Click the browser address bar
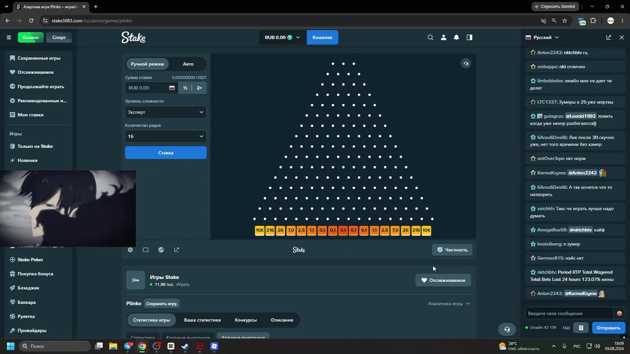This screenshot has height=354, width=630. [290, 21]
